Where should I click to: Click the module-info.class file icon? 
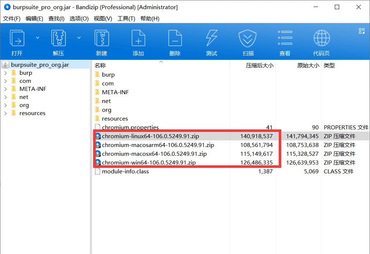(98, 171)
